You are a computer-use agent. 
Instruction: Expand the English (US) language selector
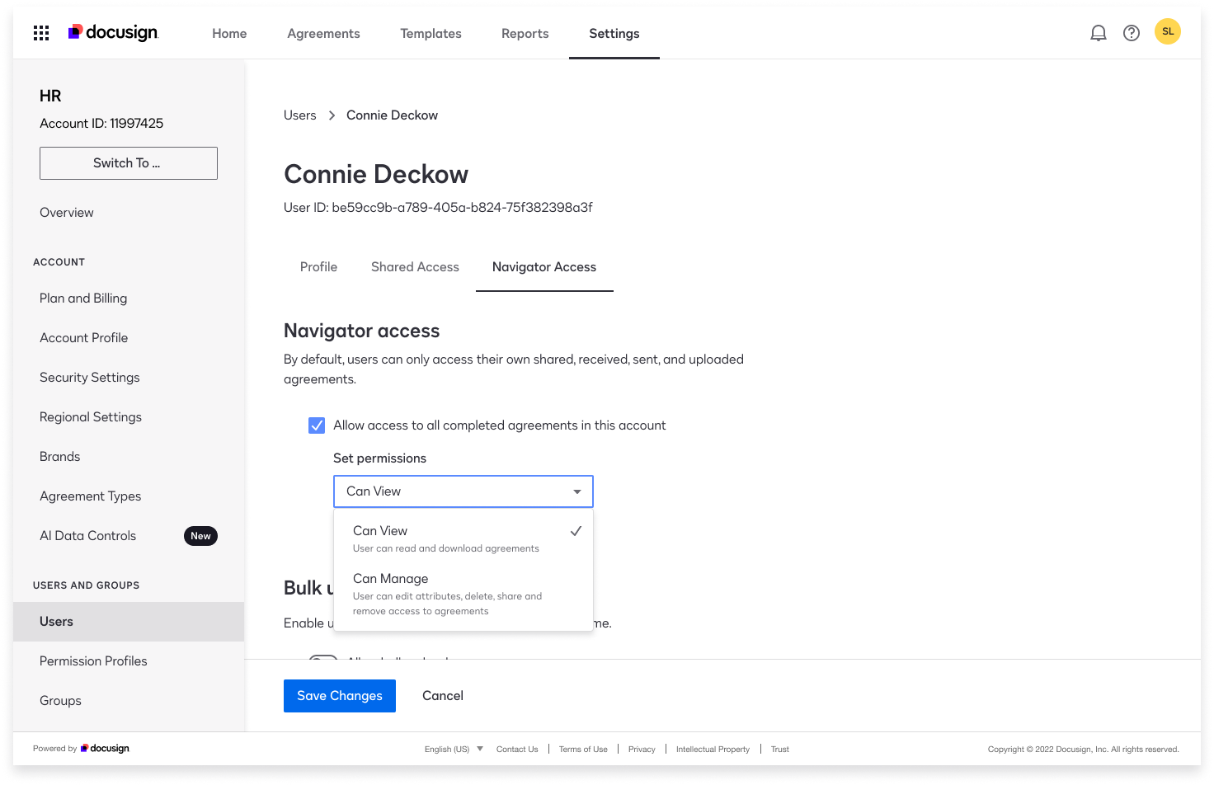click(453, 749)
